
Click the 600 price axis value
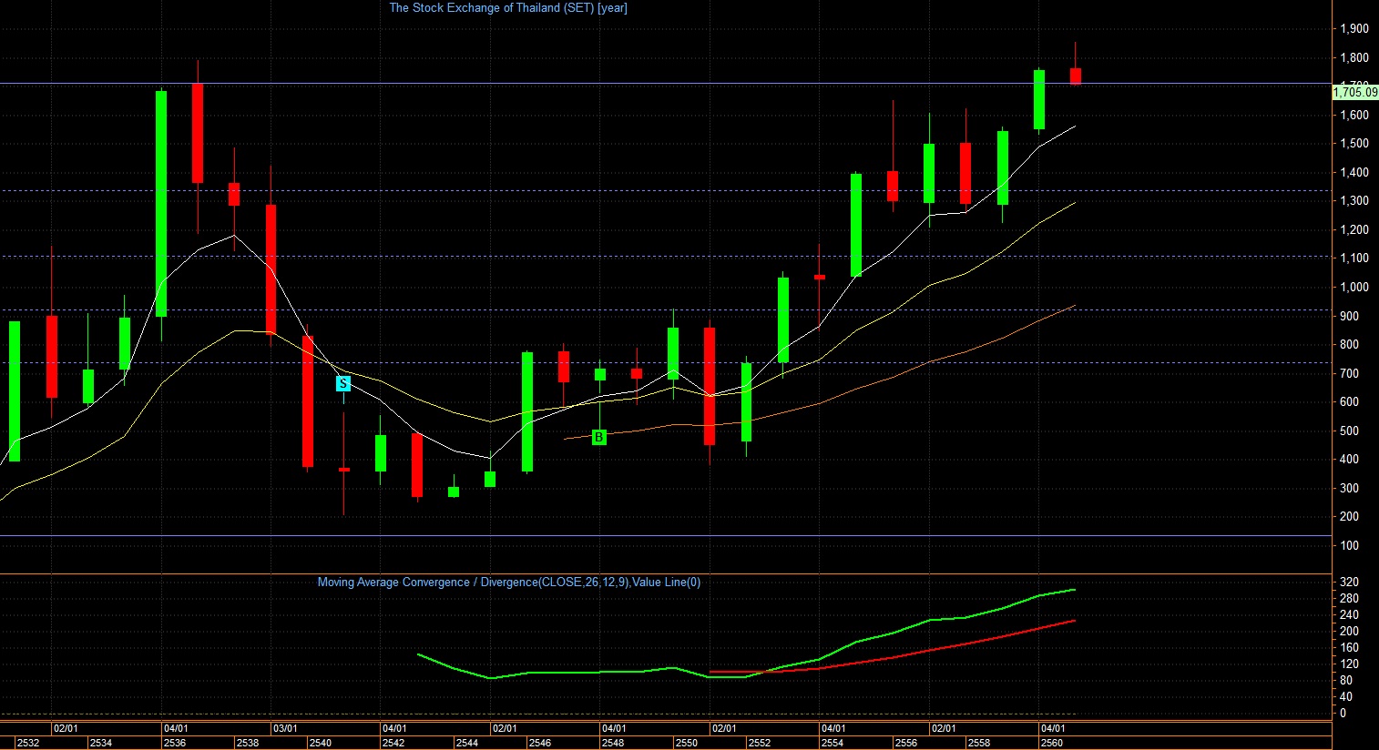(1350, 402)
